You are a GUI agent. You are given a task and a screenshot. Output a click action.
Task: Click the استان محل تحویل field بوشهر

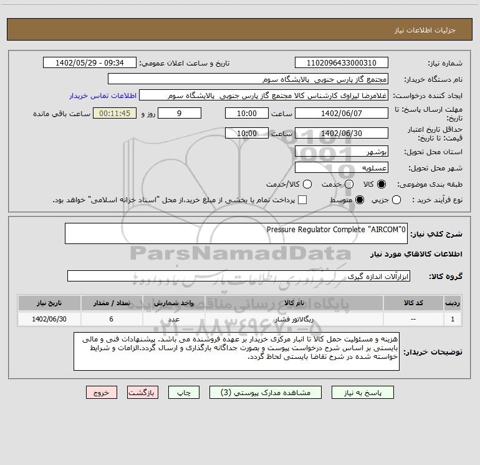coord(342,151)
